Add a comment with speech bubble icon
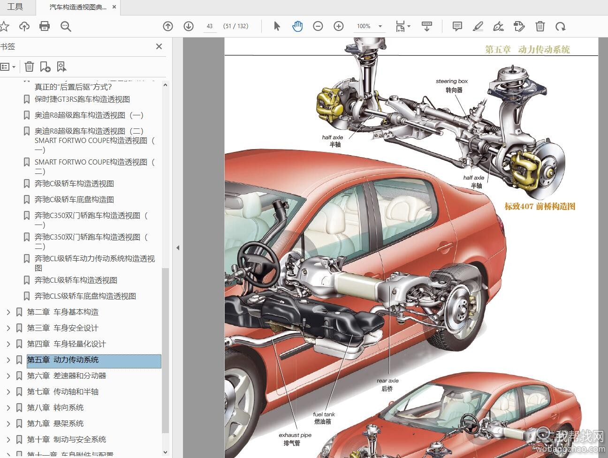 point(457,26)
